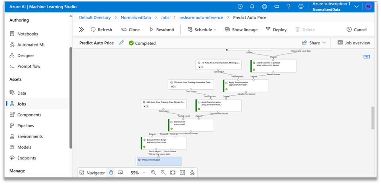This screenshot has width=381, height=184.
Task: Click the sidebar scroll-up arrow
Action: coord(71,16)
